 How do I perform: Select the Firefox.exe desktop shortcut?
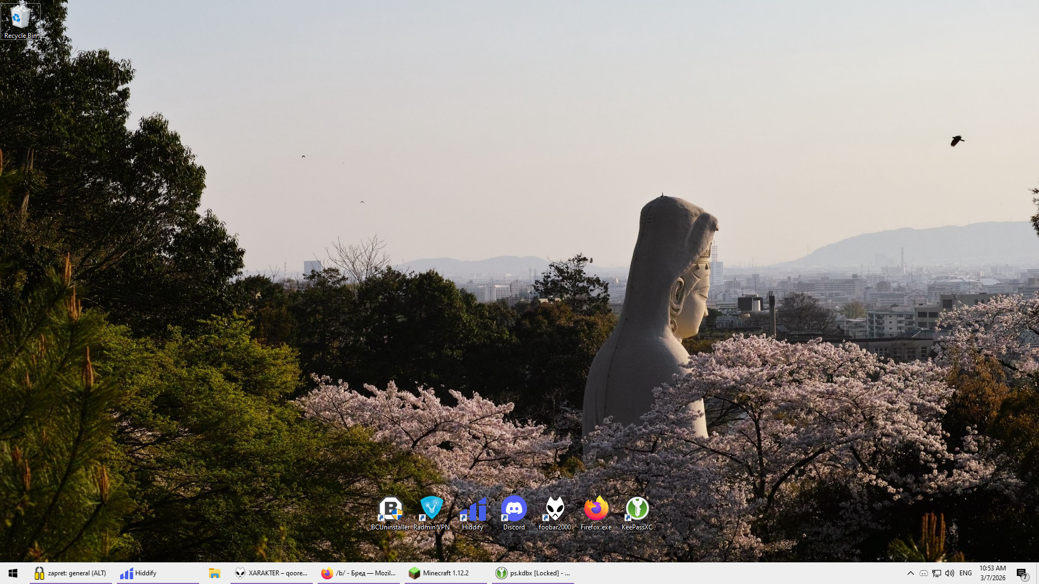pos(596,513)
